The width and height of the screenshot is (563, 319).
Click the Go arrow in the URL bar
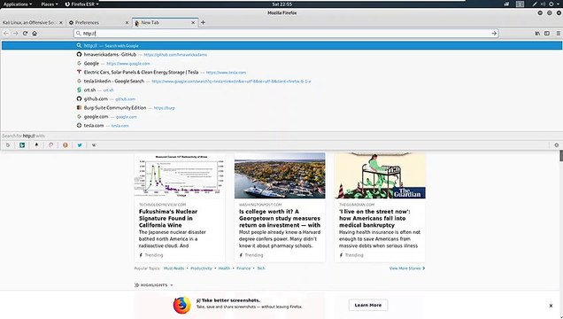(494, 34)
